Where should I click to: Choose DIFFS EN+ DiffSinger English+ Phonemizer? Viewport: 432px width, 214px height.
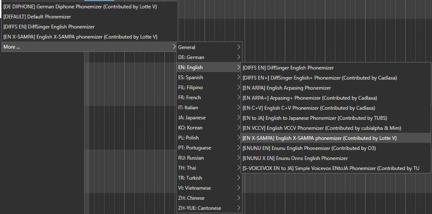pos(336,78)
